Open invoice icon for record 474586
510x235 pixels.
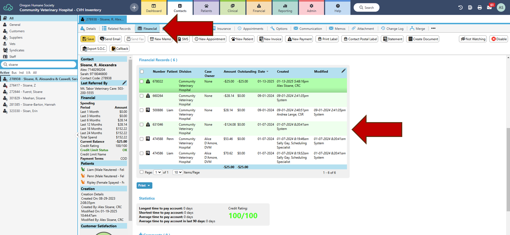coord(148,153)
